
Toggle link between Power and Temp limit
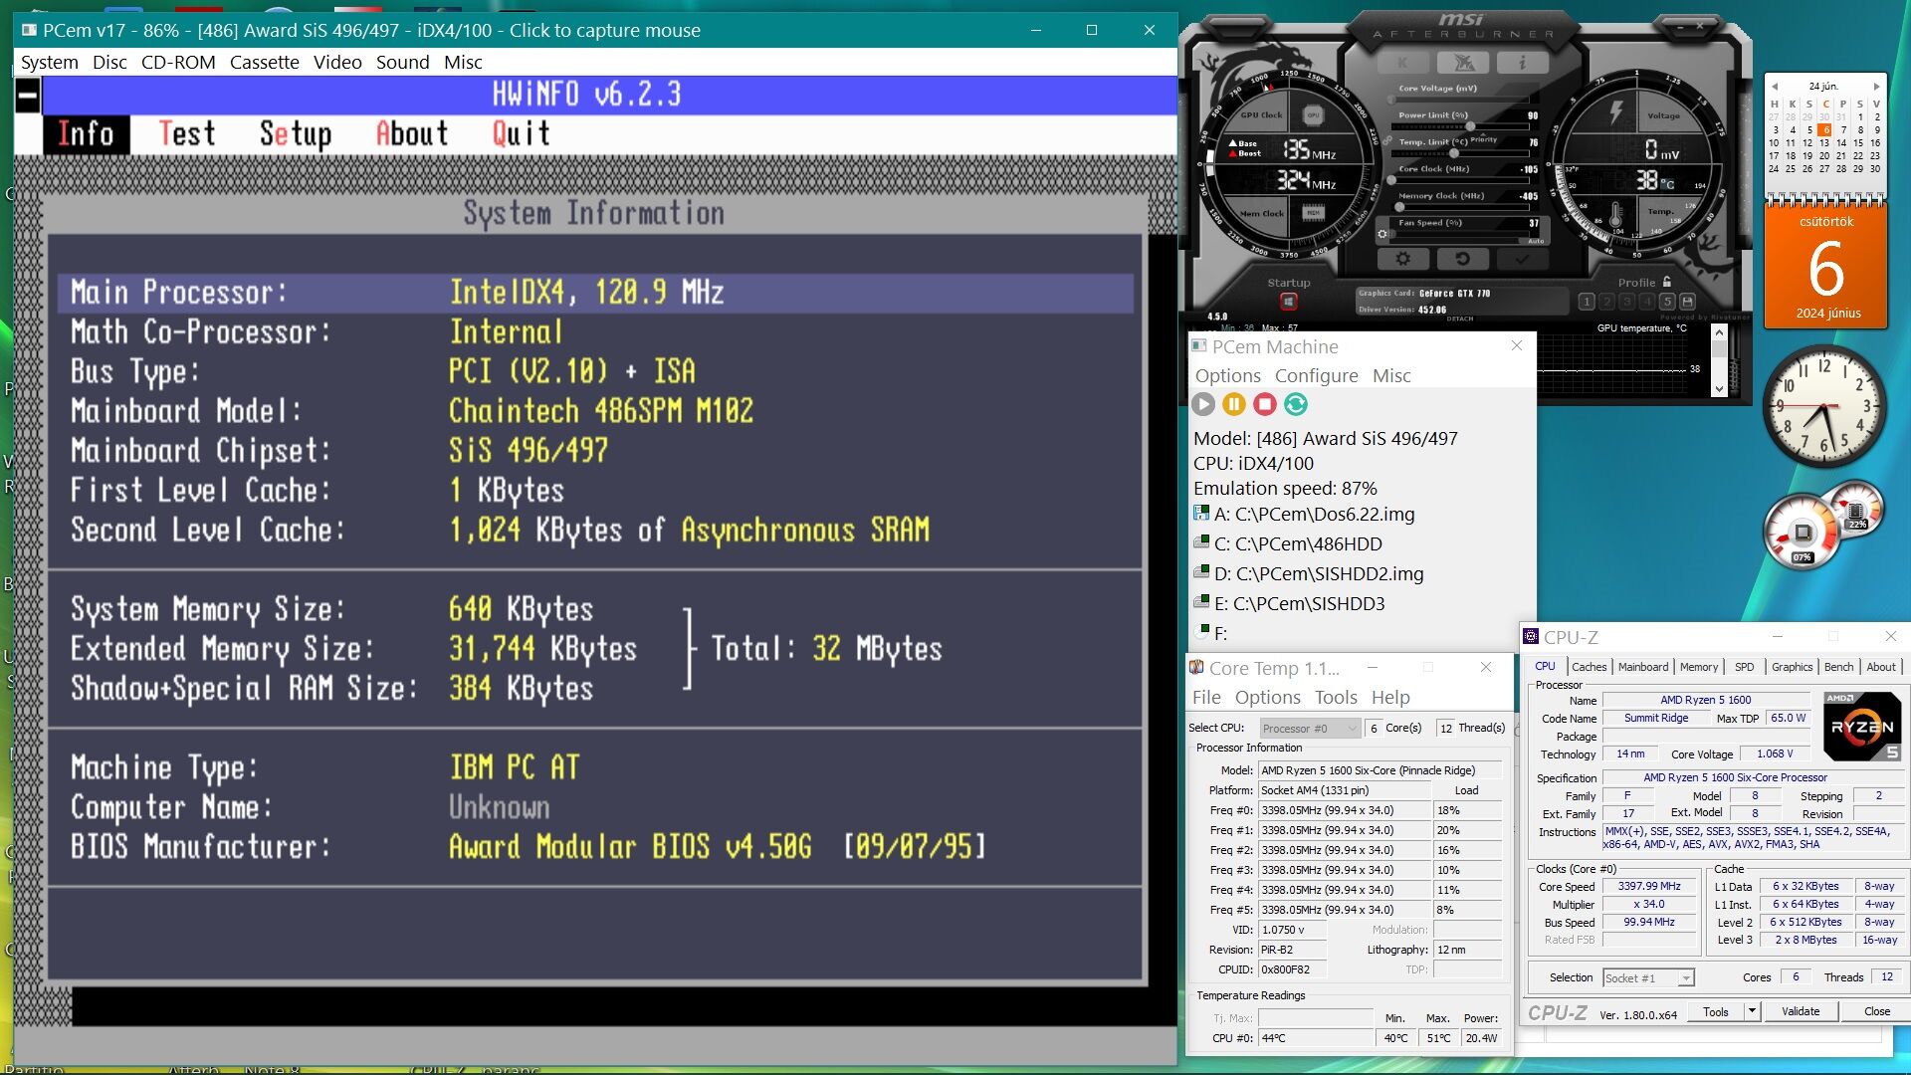1387,141
